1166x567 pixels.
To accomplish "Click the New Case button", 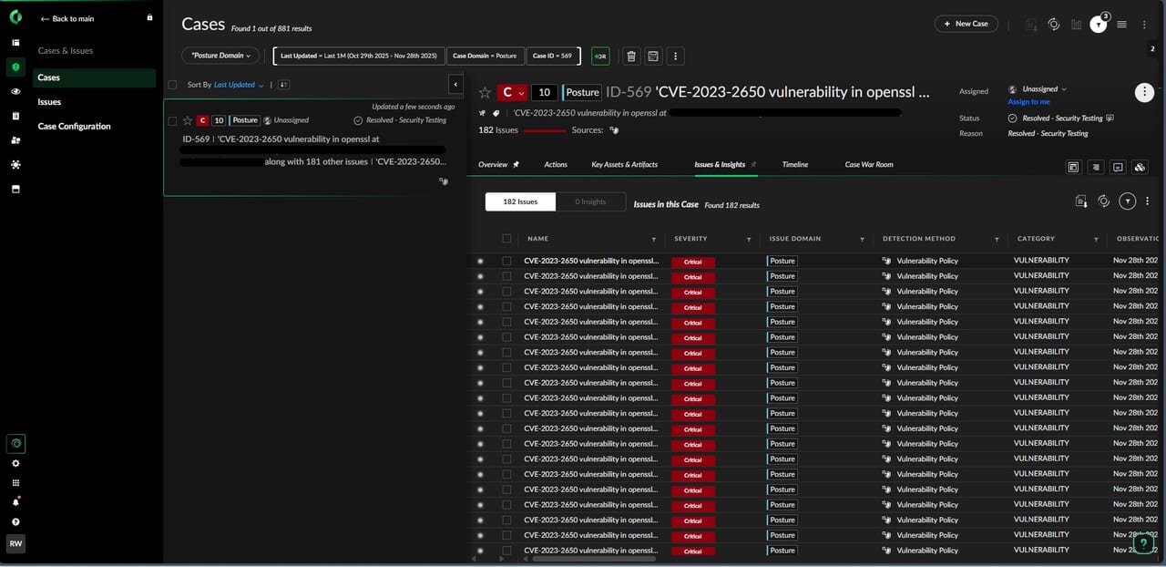I will (x=966, y=24).
